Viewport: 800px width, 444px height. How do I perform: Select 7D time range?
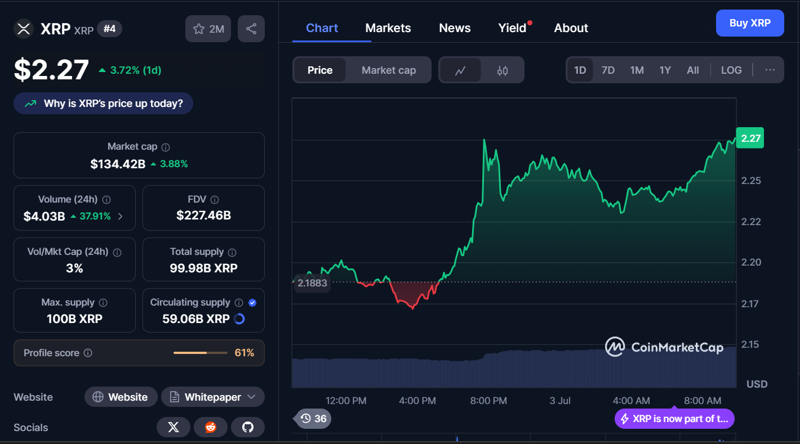click(608, 70)
